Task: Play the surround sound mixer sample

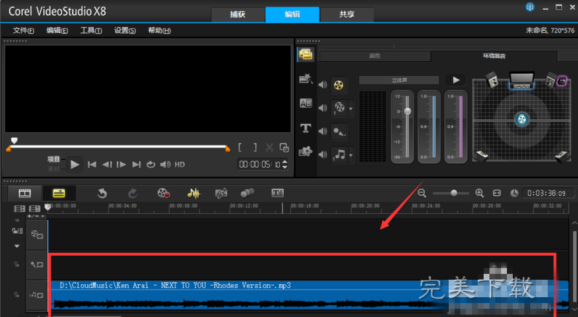Action: [x=456, y=80]
